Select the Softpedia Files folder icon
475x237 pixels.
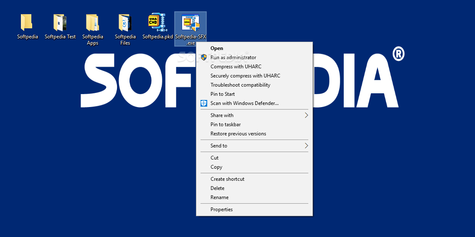click(125, 22)
